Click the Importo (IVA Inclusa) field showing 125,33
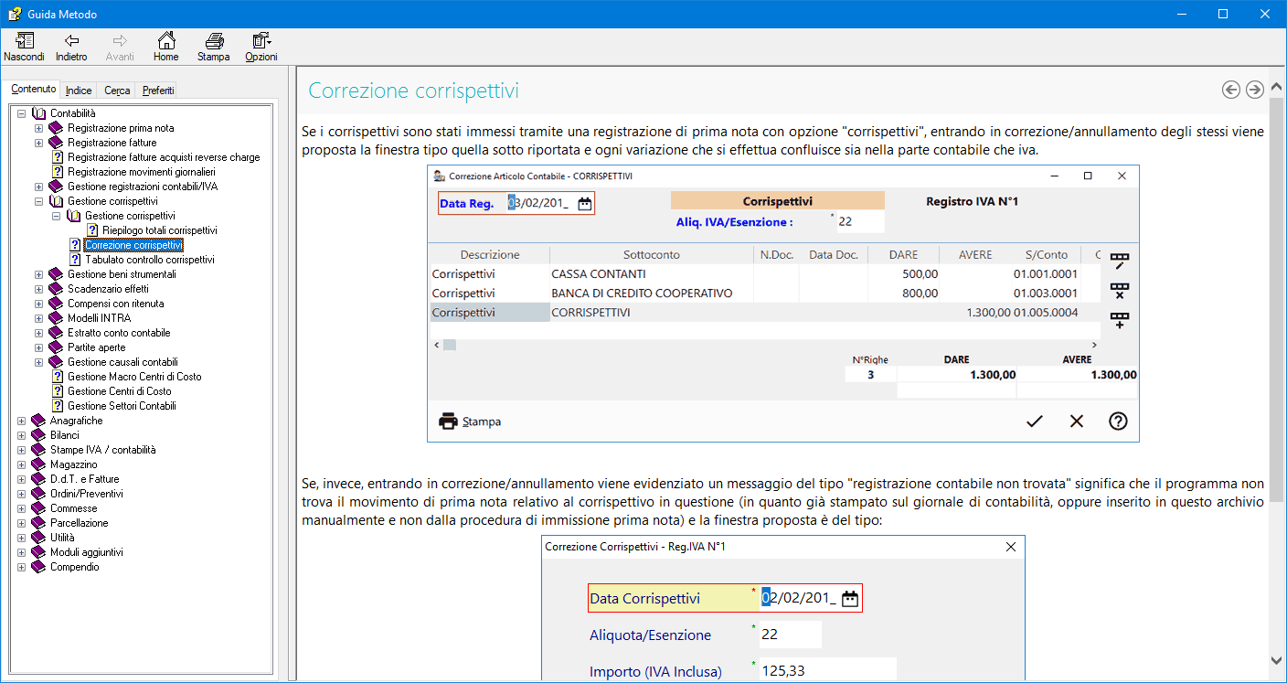The height and width of the screenshot is (683, 1287). coord(827,671)
